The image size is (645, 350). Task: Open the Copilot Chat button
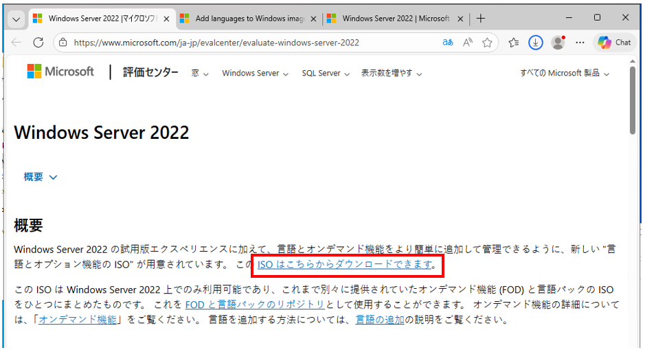614,43
